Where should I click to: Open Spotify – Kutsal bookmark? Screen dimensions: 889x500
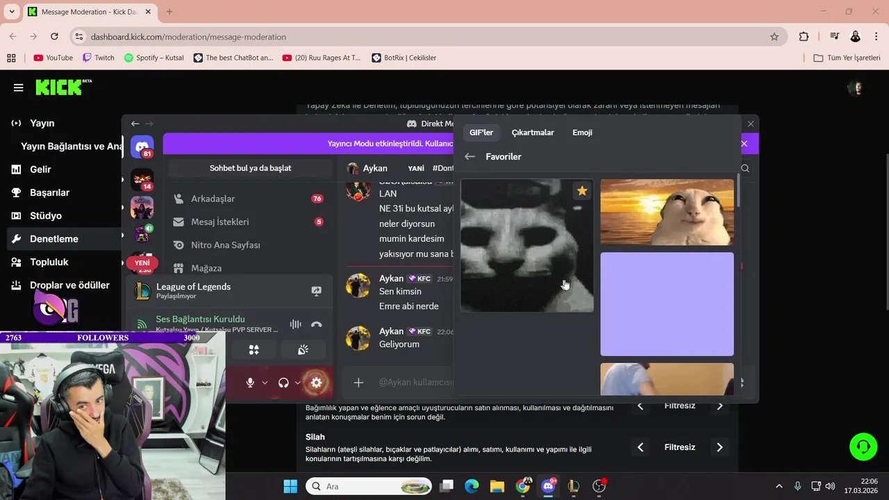153,58
